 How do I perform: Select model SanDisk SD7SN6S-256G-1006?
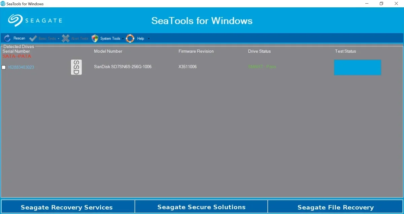click(x=123, y=67)
